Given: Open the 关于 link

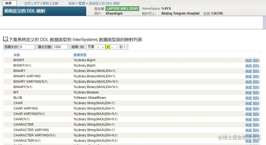Looking at the screenshot, I should pyautogui.click(x=36, y=3).
